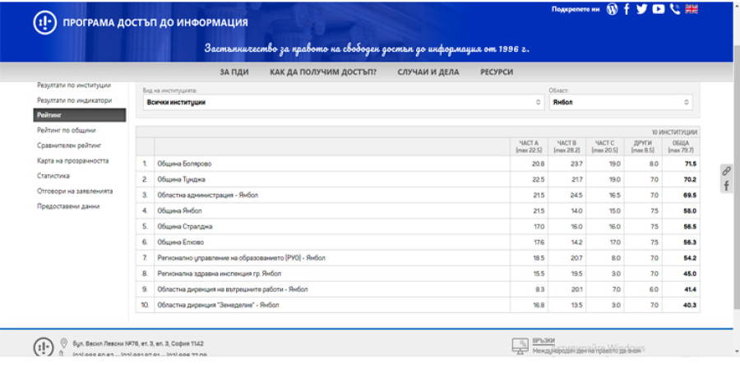Open the 'Всички институции' institution type dropdown
Screen dimensions: 740x365
coord(343,103)
